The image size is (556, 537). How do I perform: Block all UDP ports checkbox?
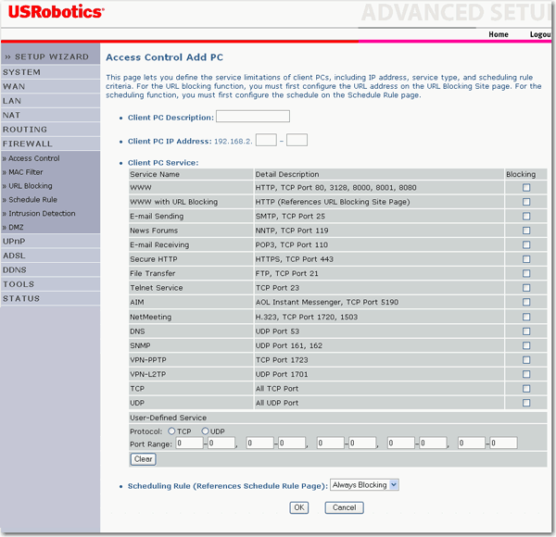tap(526, 403)
